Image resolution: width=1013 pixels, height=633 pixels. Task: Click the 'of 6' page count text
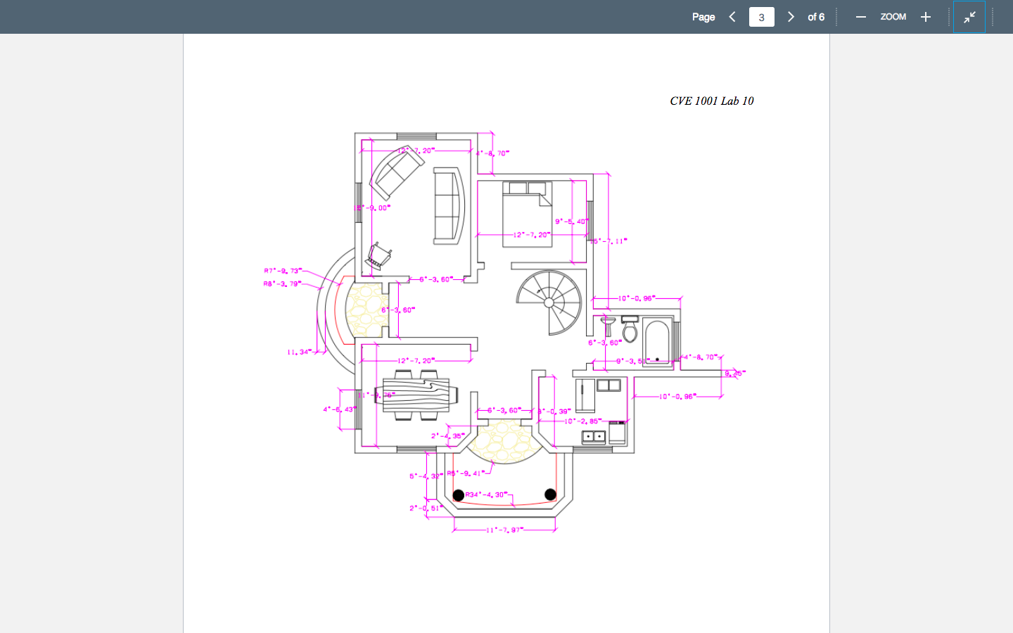pos(816,17)
